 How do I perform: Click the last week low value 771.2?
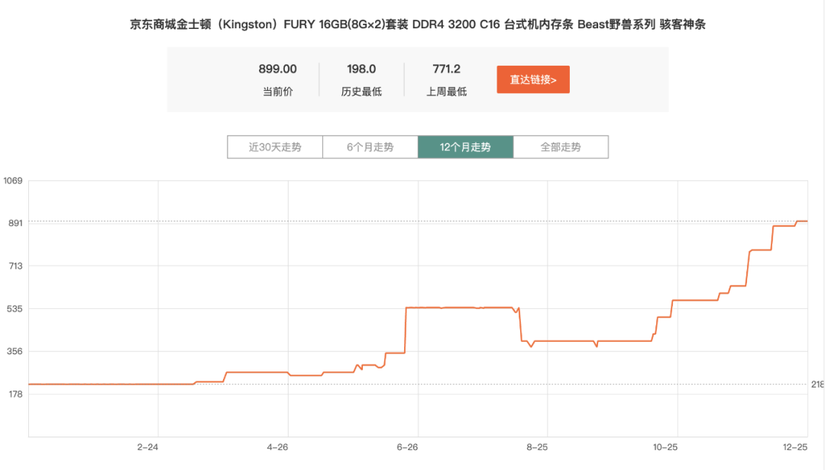tap(445, 68)
